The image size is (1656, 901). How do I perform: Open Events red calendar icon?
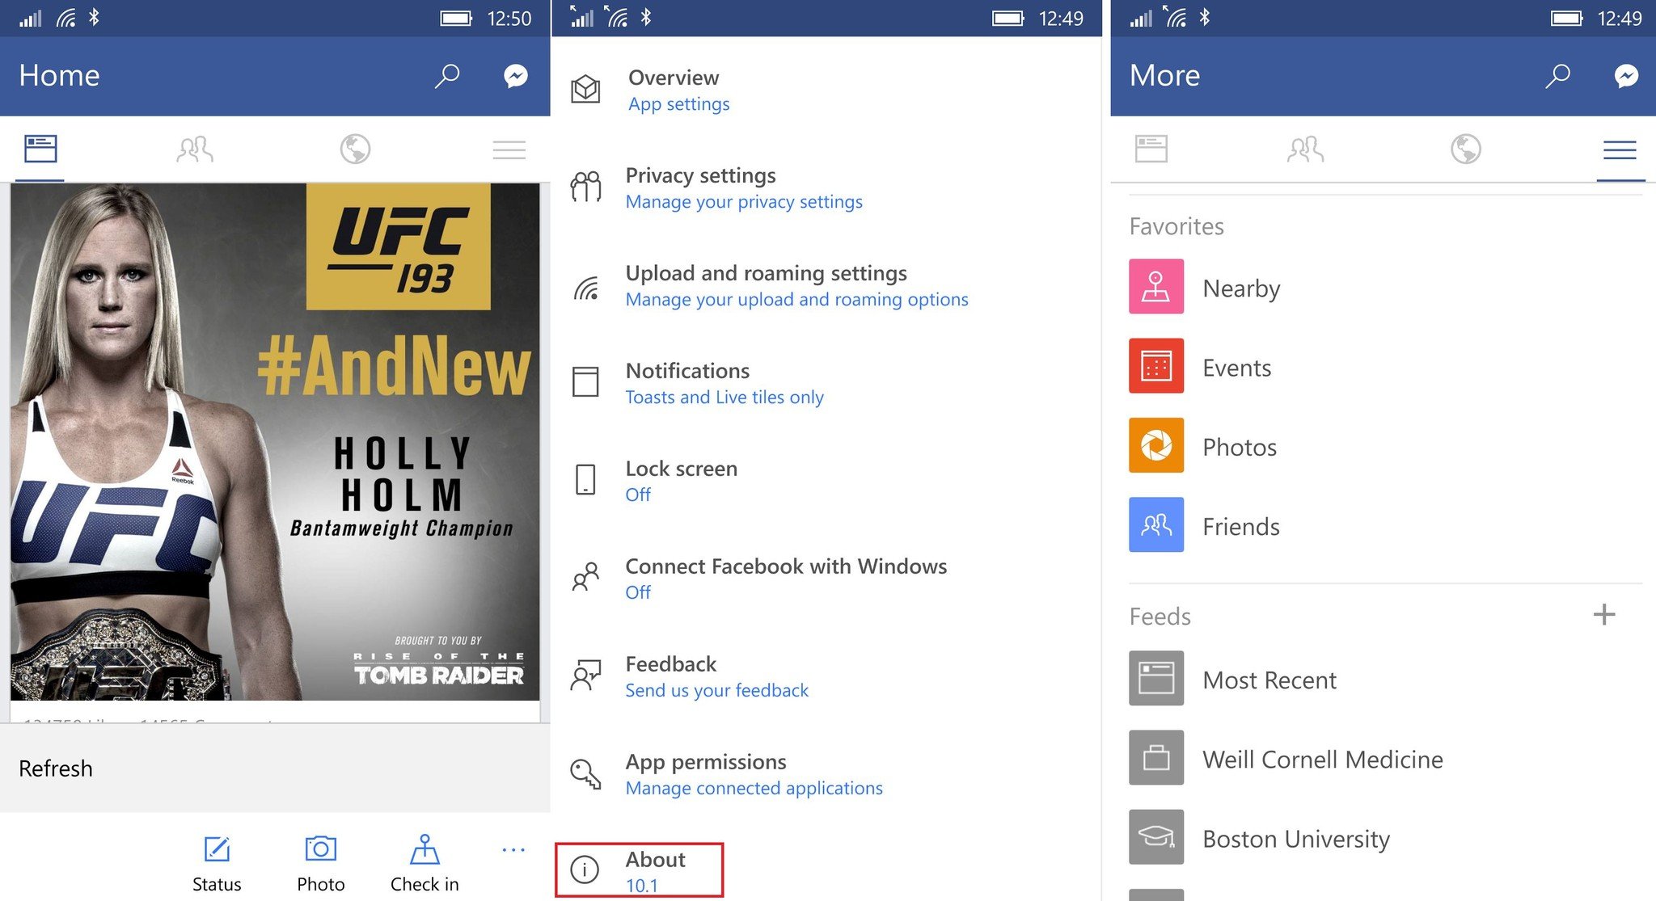pyautogui.click(x=1156, y=366)
